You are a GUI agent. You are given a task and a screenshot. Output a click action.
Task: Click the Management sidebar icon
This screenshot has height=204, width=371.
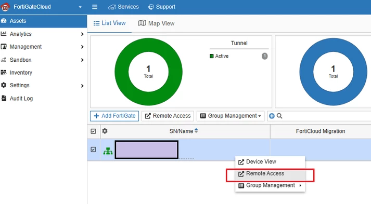point(4,47)
